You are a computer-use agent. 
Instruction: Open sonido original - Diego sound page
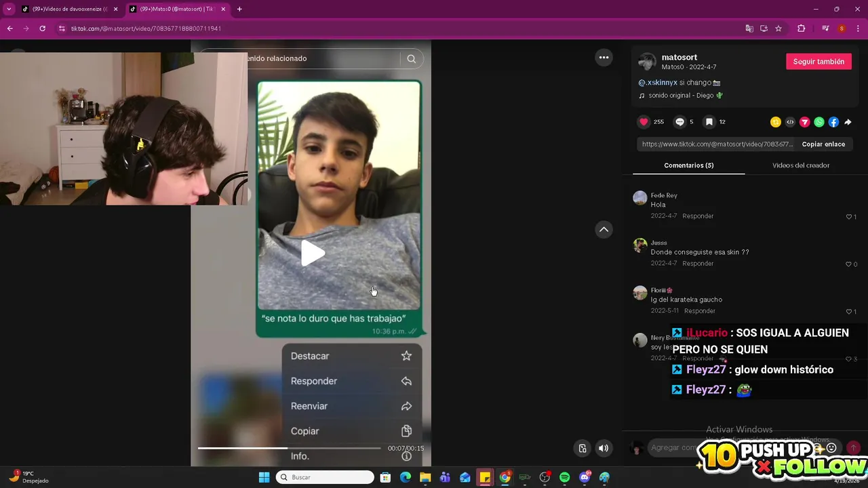click(680, 96)
